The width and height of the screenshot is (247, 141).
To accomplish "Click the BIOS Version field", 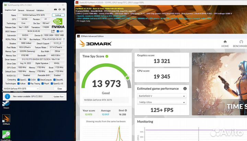I will click(34, 31).
